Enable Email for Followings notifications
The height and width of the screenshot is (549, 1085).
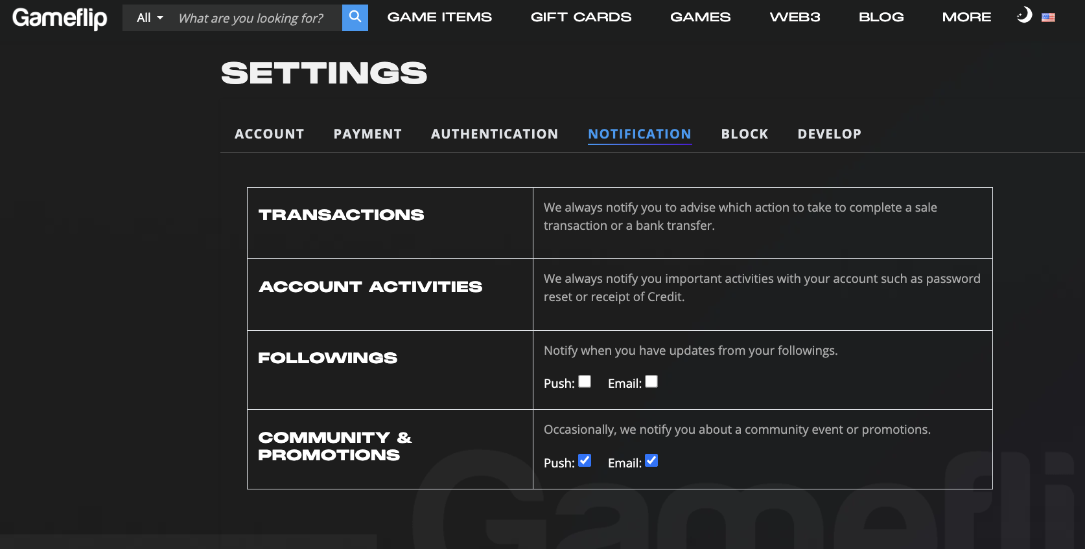coord(651,381)
